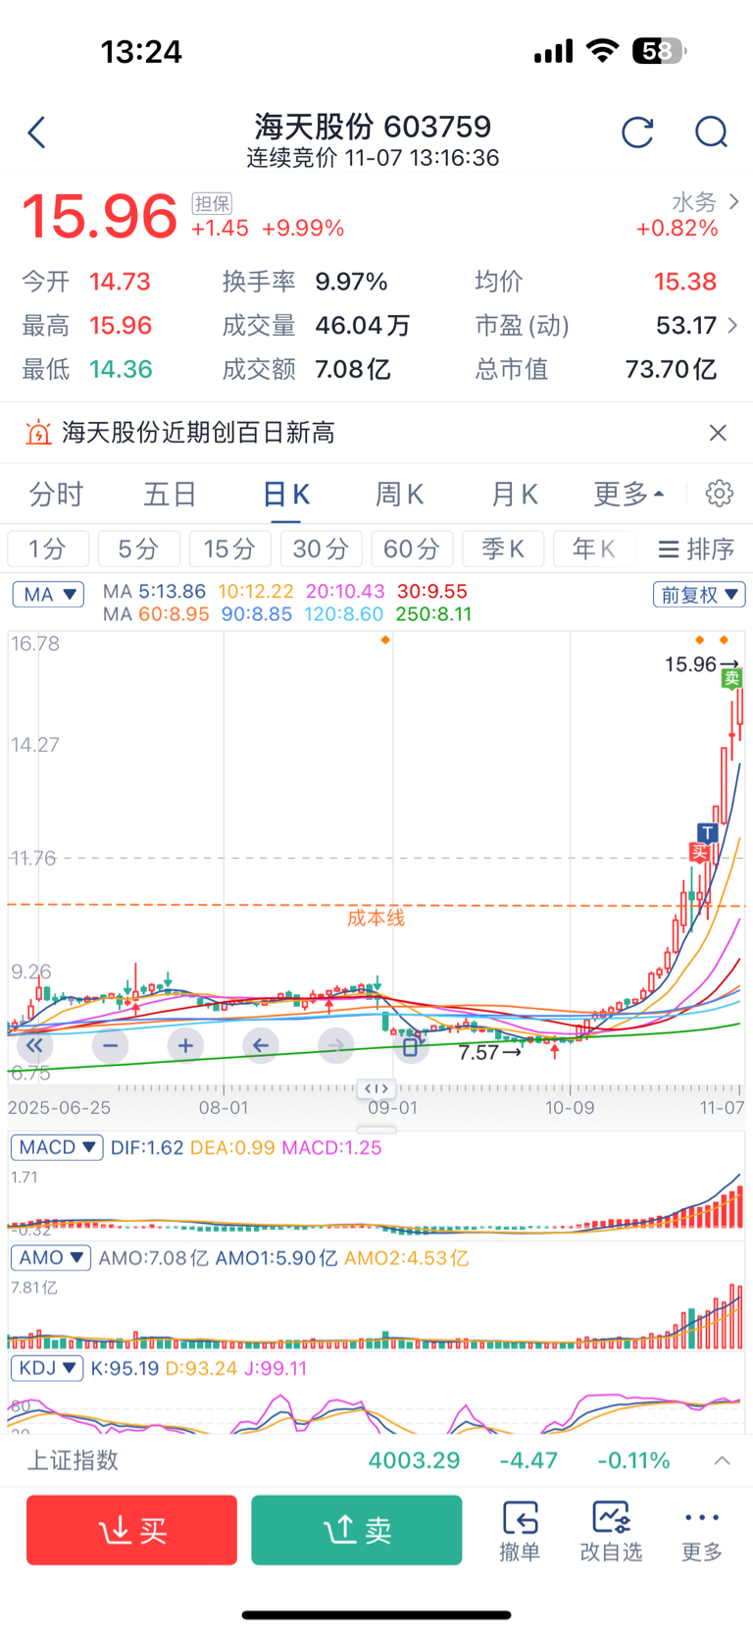Screen dimensions: 753x1634
Task: Select the 30分 period option
Action: click(321, 549)
